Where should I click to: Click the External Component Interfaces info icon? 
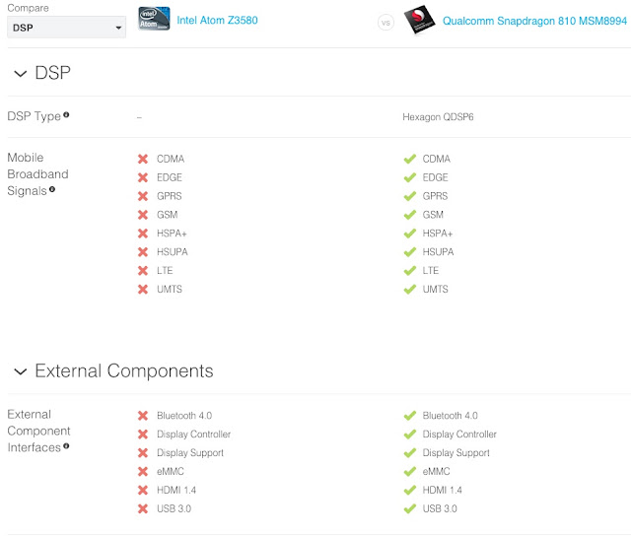coord(66,446)
